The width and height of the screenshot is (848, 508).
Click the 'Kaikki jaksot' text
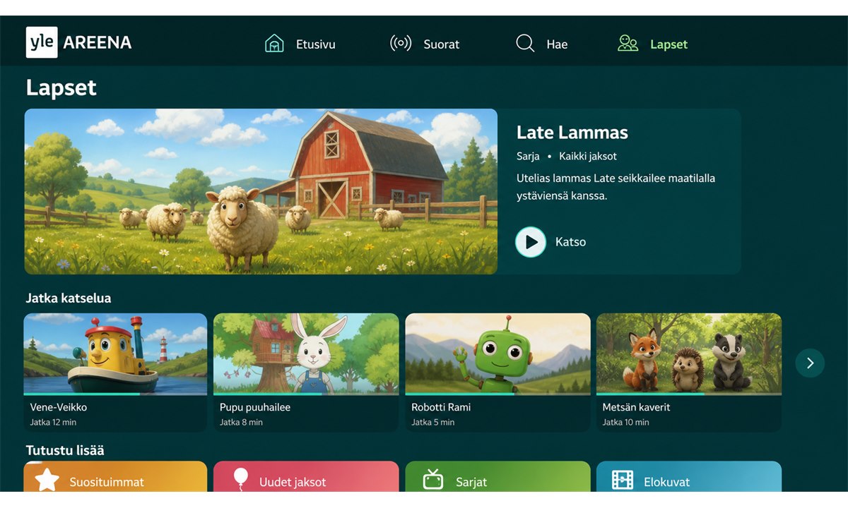point(588,157)
